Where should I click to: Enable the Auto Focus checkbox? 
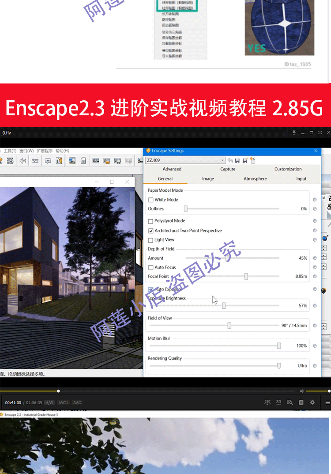[x=150, y=268]
